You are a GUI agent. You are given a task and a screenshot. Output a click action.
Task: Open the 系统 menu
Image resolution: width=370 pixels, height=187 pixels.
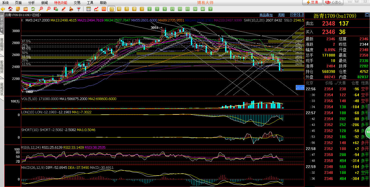[5, 3]
